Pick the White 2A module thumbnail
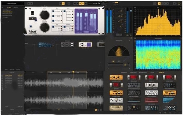The image size is (183, 115). tap(116, 100)
